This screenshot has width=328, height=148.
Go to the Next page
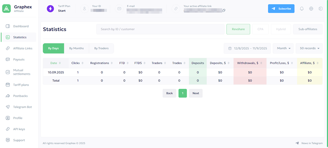pos(196,93)
